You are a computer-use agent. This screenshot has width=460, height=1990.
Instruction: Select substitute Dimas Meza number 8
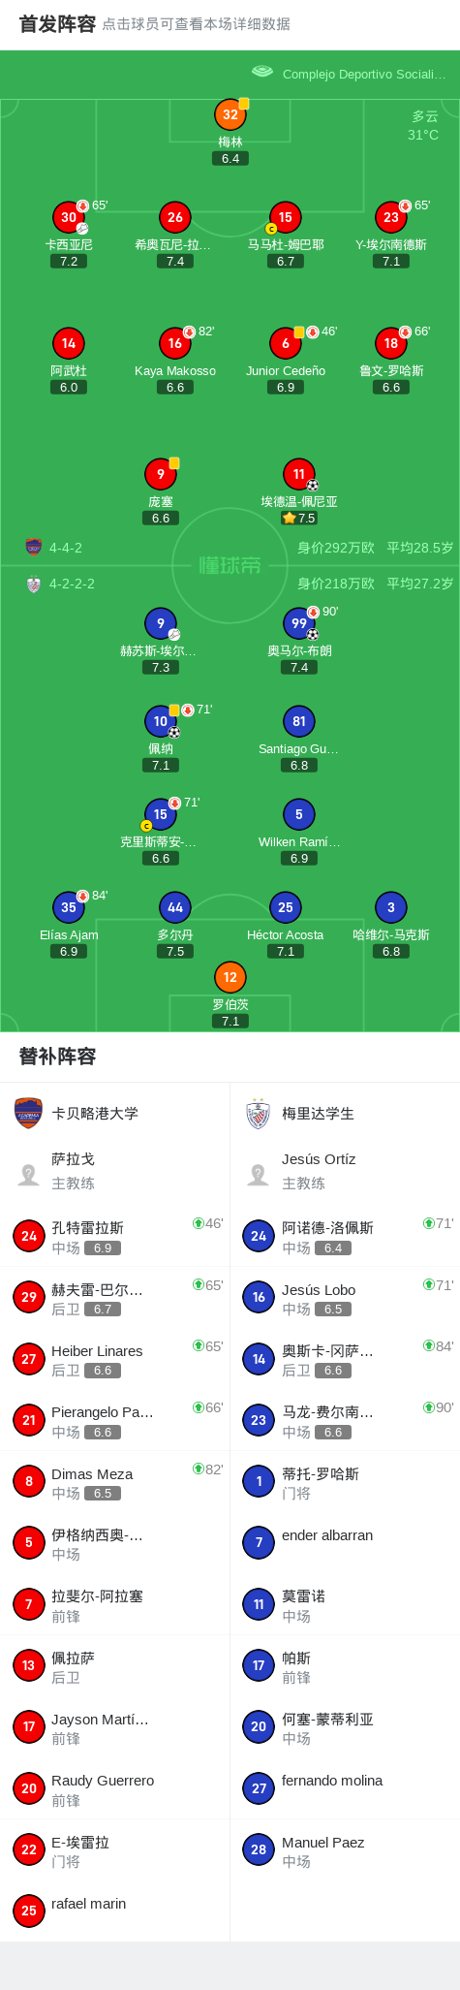point(115,1482)
